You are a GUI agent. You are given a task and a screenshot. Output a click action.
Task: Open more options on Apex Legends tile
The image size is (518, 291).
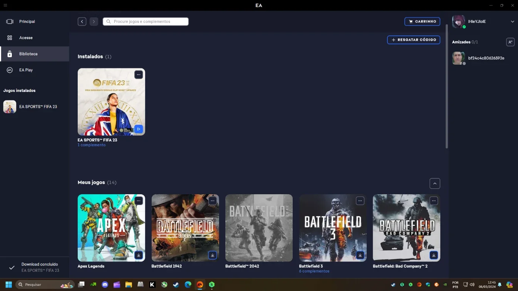click(138, 201)
